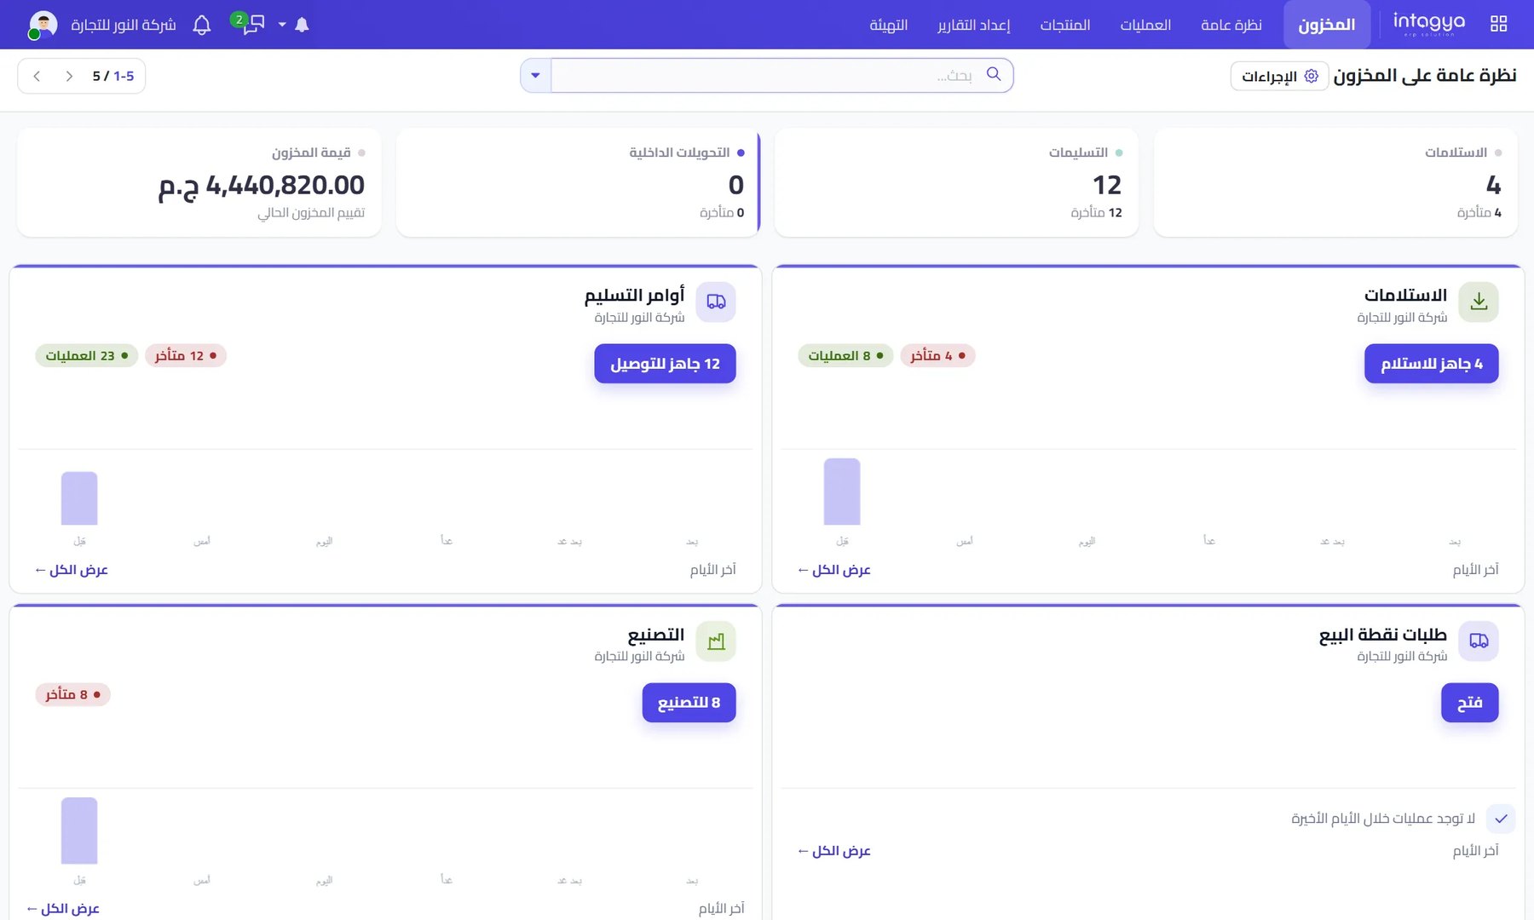Click the أوامر التسليم truck icon
1534x920 pixels.
pyautogui.click(x=716, y=302)
